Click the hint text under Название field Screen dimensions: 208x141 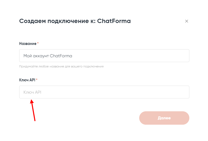click(61, 66)
